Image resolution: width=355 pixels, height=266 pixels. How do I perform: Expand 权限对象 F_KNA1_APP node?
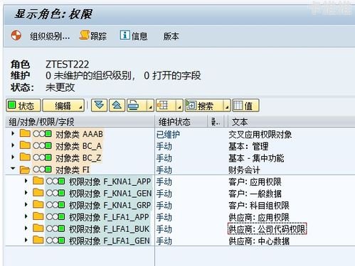coord(26,181)
